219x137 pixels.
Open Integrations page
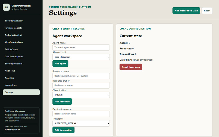click(11, 85)
